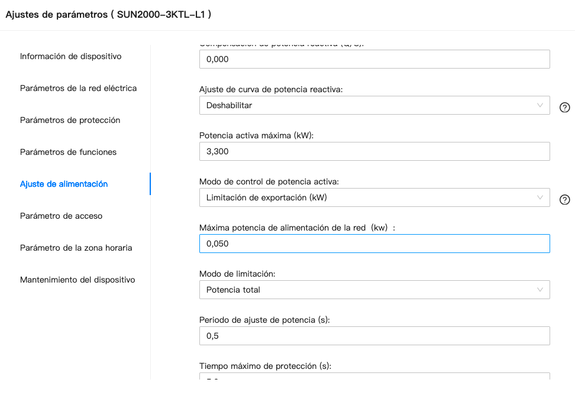Click the Potencia activa máxima input field
The width and height of the screenshot is (575, 402).
tap(374, 151)
